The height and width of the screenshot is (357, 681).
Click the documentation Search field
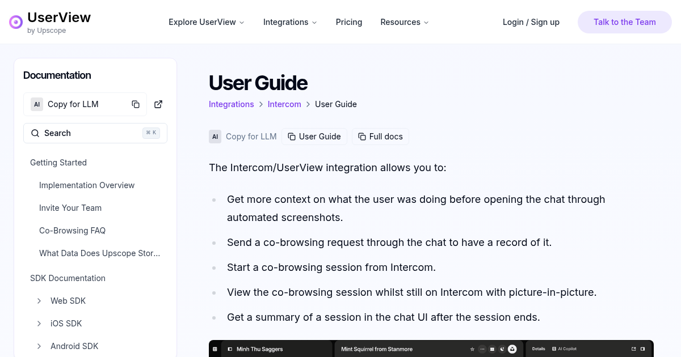[x=95, y=133]
